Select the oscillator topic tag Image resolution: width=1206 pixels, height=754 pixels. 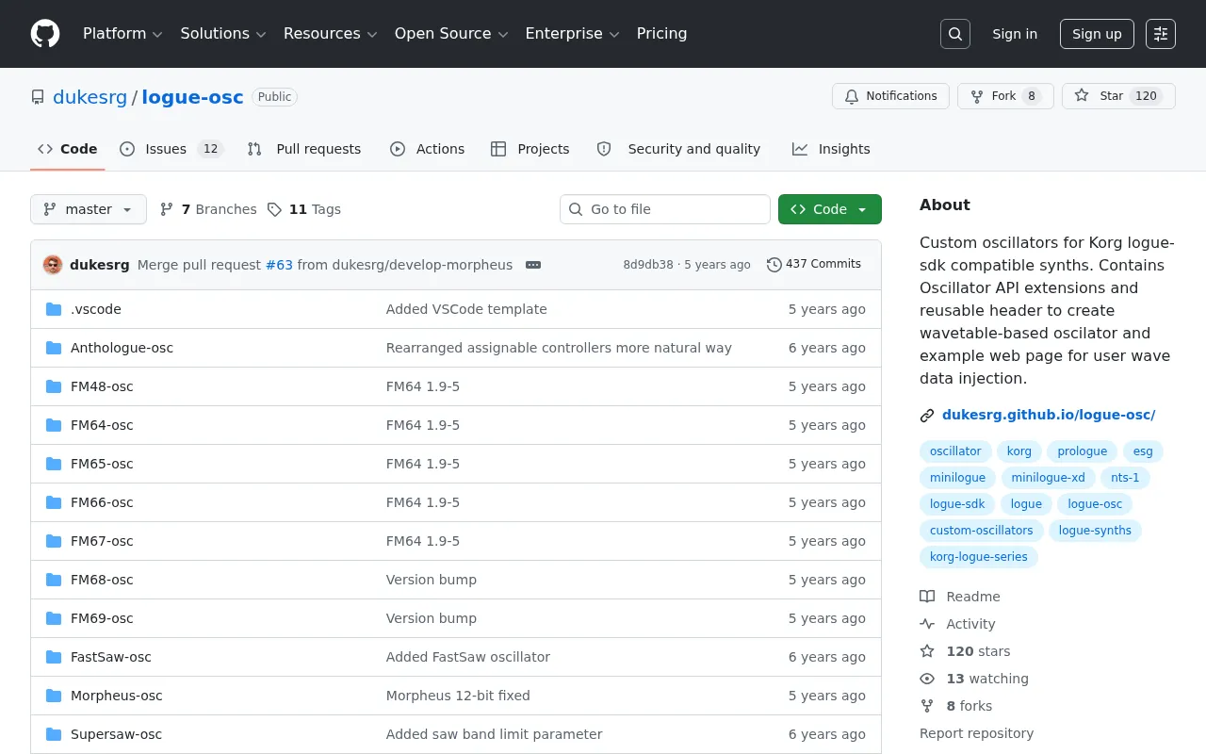click(955, 451)
